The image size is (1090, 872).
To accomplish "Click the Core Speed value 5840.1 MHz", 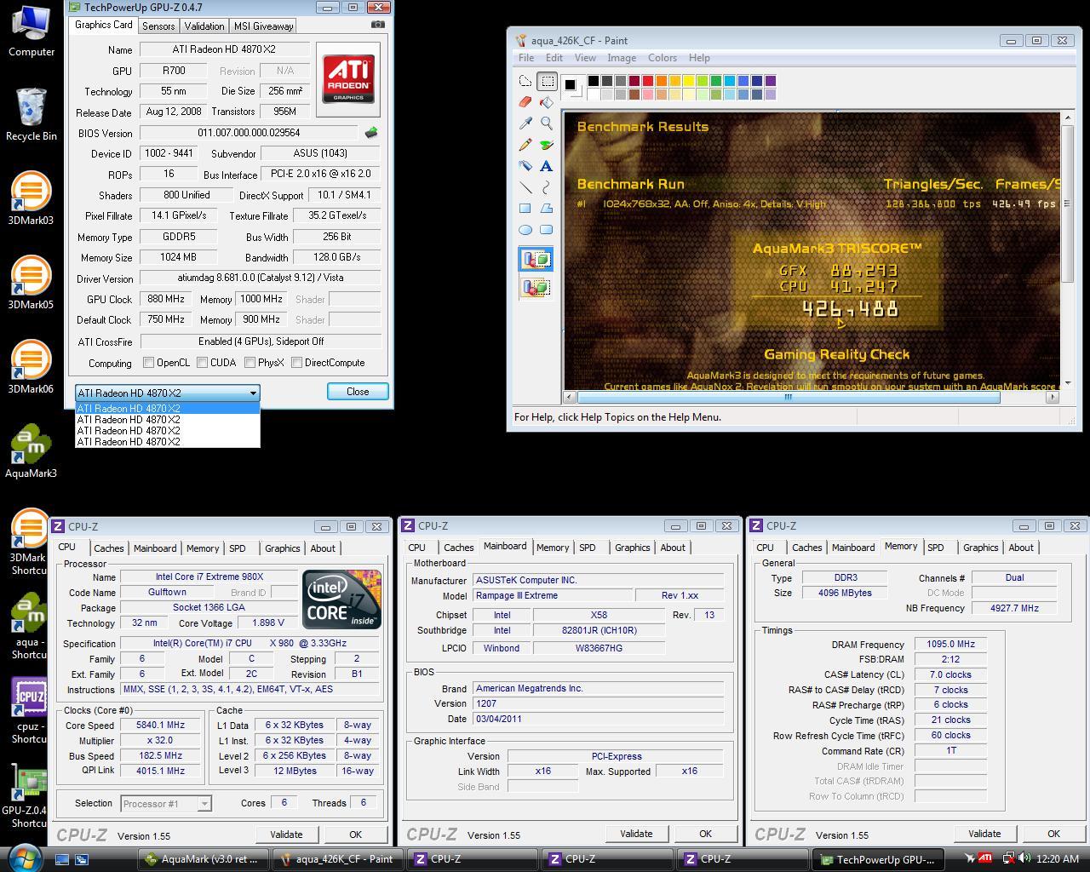I will click(x=161, y=726).
